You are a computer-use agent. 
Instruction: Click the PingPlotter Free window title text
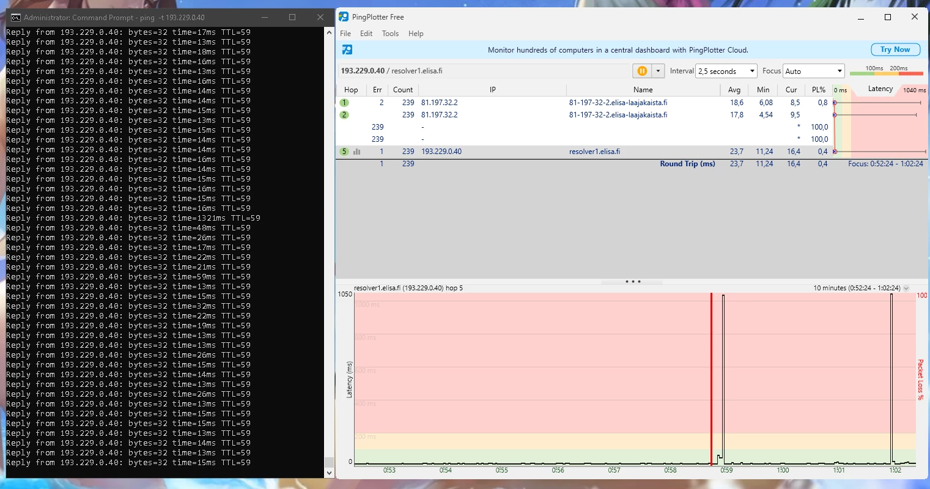(x=378, y=17)
